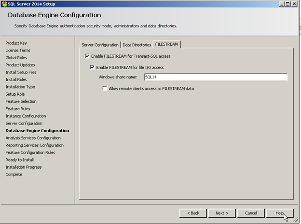Maximize the SQL Server 2014 Setup window
This screenshot has height=224, width=301.
[288, 4]
